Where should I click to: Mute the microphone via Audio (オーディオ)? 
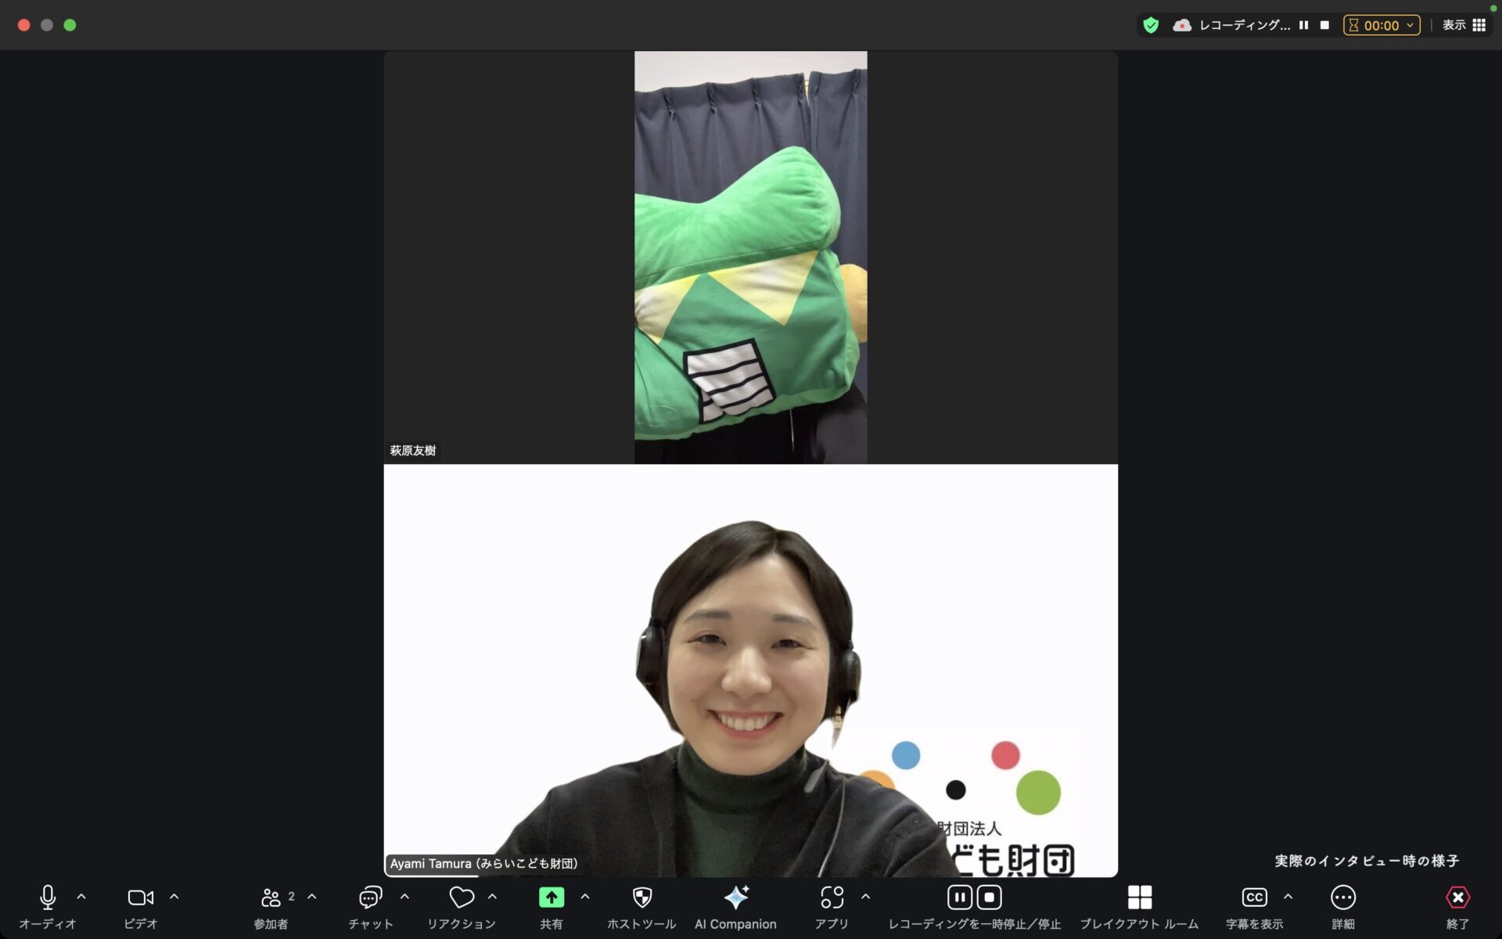coord(48,898)
